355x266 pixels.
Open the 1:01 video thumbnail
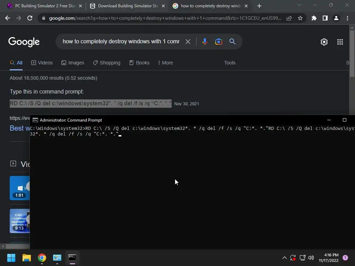(x=20, y=188)
